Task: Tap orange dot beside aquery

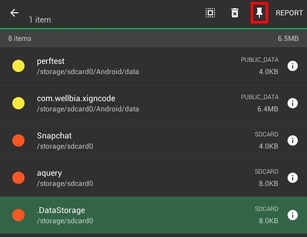Action: (x=18, y=178)
